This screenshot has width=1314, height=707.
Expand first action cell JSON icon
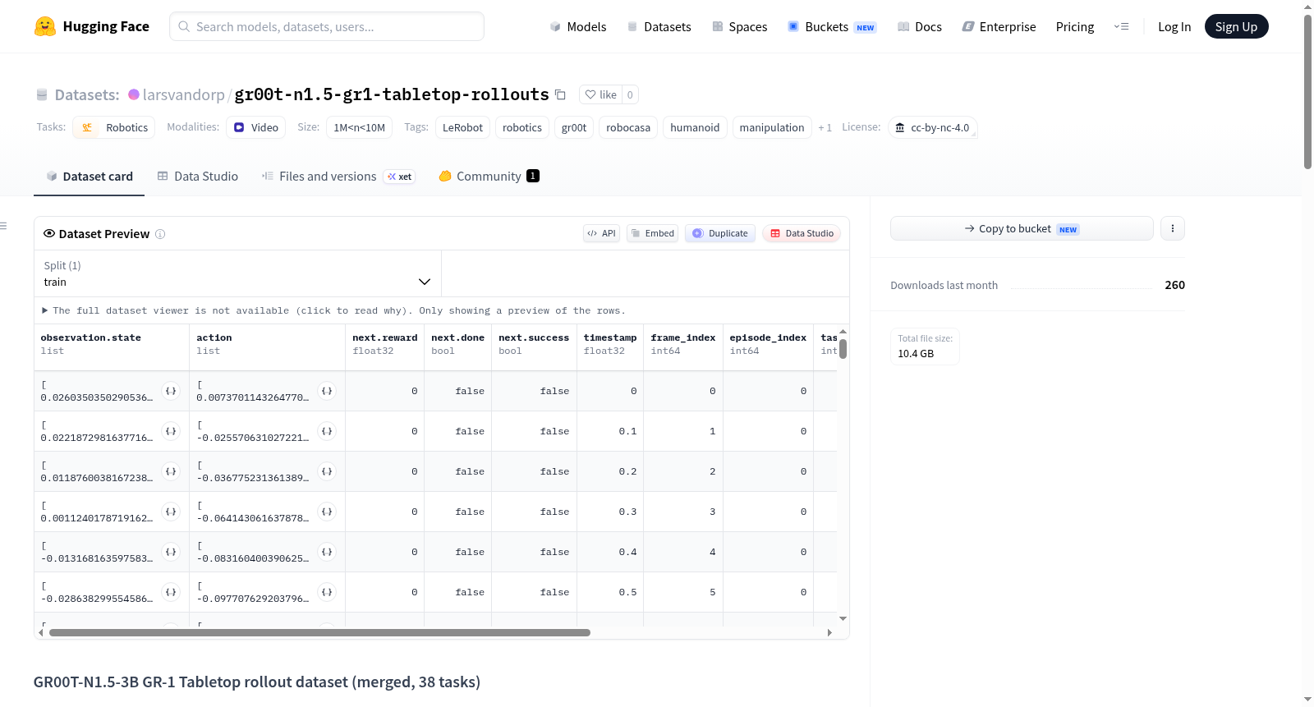[x=327, y=391]
